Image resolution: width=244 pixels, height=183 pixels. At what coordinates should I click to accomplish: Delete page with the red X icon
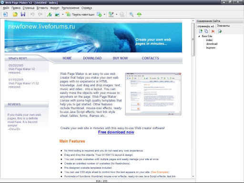pyautogui.click(x=213, y=31)
